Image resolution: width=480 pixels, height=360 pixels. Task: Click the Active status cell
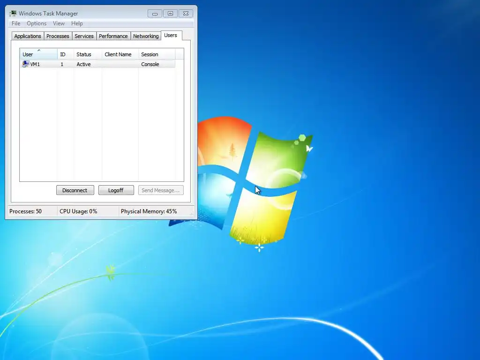tap(83, 64)
